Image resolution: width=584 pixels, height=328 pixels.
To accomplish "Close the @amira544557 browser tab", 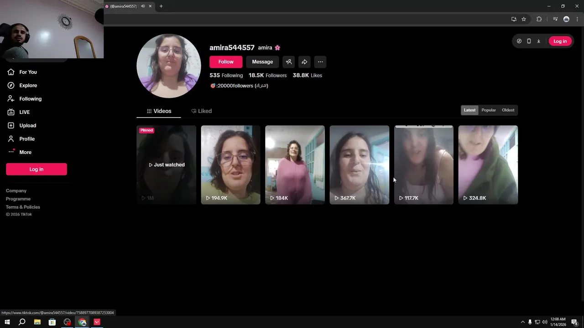I will 150,6.
